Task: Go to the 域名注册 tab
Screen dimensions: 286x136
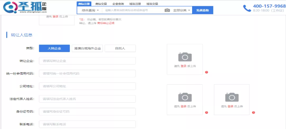Action: point(135,4)
